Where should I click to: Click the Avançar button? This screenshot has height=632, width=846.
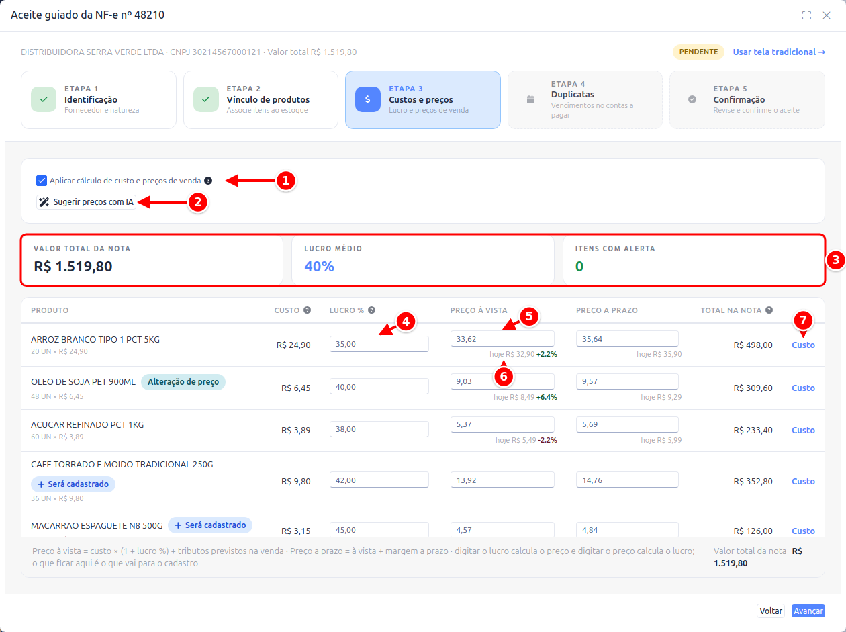coord(808,611)
